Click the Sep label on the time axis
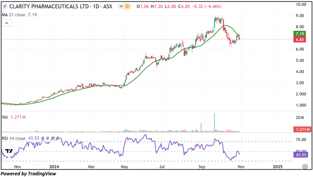Viewport: 313px width, 177px height. click(x=202, y=167)
